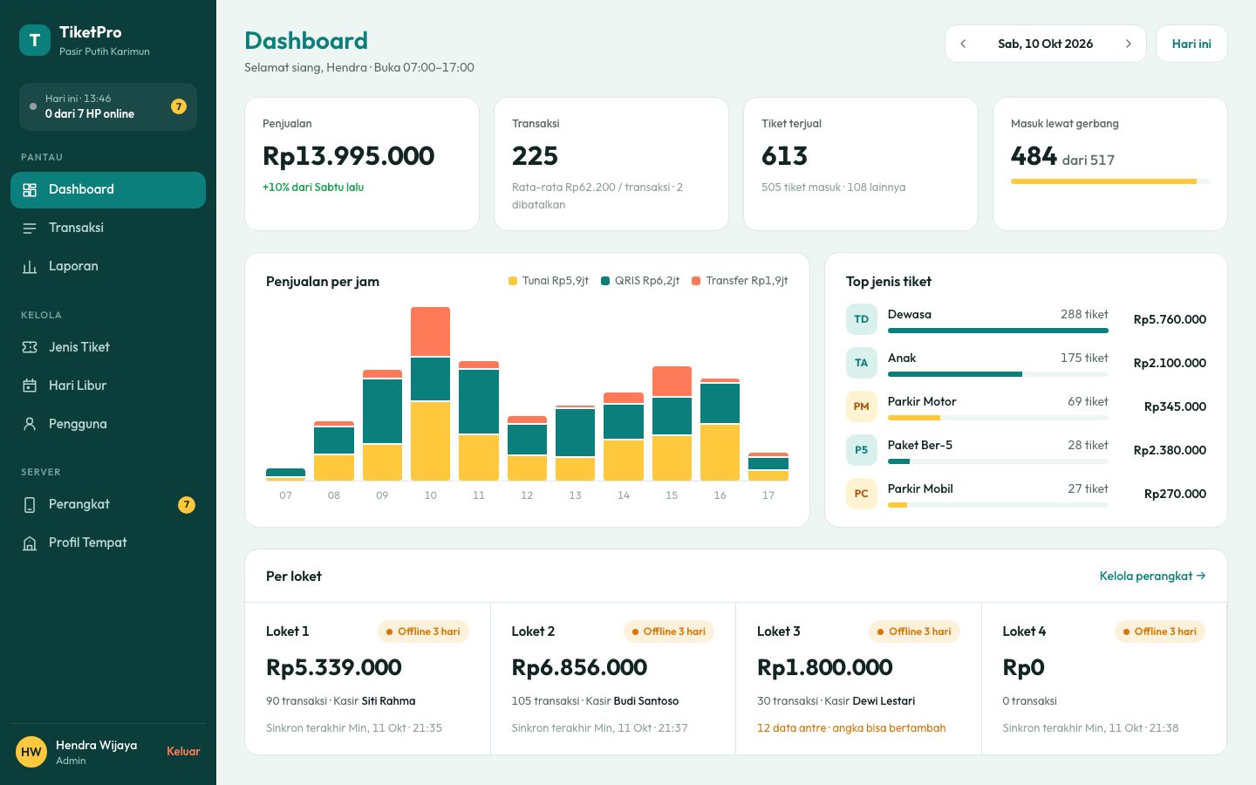
Task: Click the chart bar for hour 15
Action: point(672,423)
